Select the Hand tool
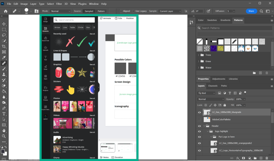This screenshot has width=274, height=161. pos(4,131)
